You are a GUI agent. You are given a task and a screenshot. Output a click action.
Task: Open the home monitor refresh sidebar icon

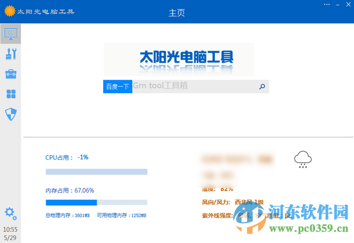click(11, 34)
